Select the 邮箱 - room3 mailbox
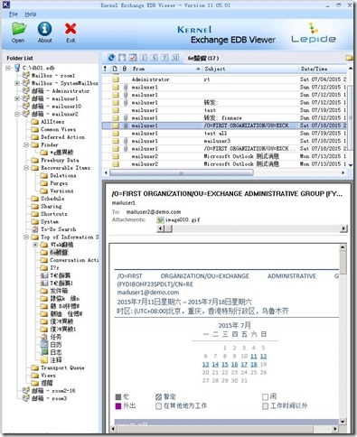 tap(50, 398)
